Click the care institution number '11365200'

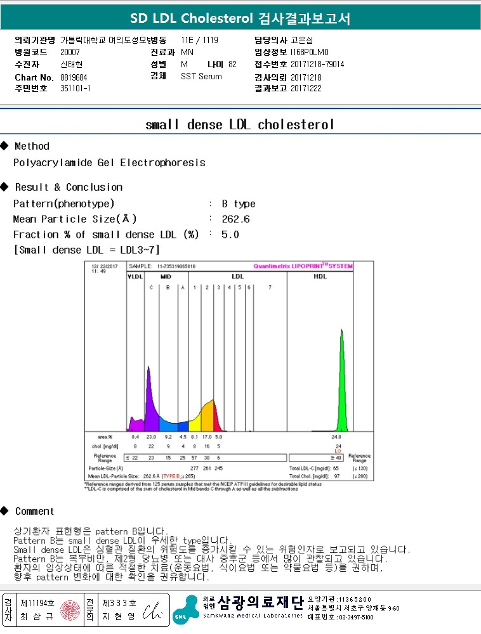[355, 599]
